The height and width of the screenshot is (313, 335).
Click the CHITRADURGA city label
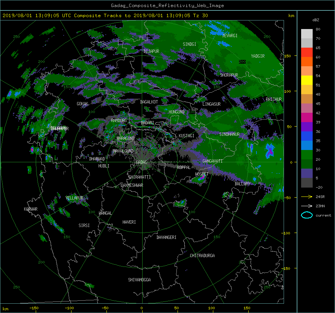coord(202,256)
